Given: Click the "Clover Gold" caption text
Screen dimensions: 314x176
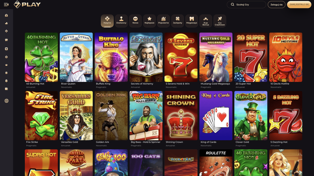Looking at the screenshot, I should [x=242, y=142].
